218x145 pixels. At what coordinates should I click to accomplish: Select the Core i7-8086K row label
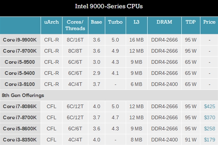20,107
